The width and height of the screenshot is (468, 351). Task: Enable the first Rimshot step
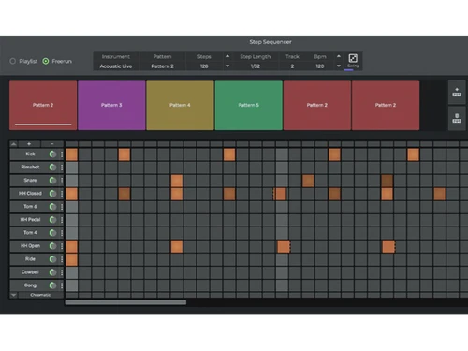click(71, 168)
